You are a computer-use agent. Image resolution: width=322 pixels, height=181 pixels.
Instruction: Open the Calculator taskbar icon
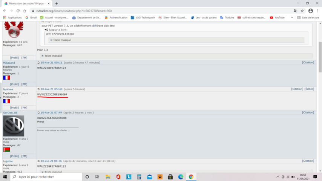point(139,177)
